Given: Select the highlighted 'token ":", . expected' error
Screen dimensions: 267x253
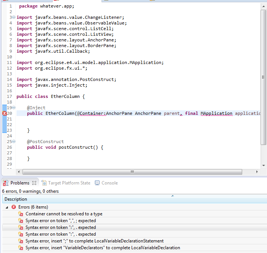Looking at the screenshot, I should (61, 227).
